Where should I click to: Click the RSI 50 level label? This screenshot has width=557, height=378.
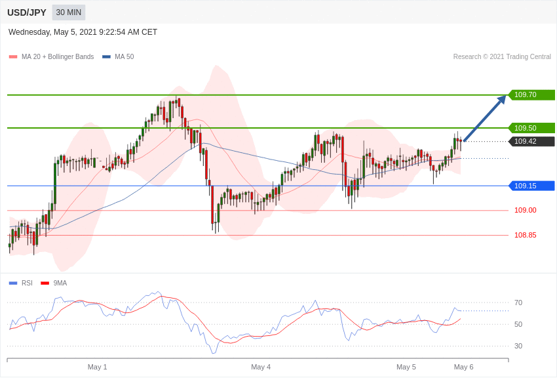(518, 324)
